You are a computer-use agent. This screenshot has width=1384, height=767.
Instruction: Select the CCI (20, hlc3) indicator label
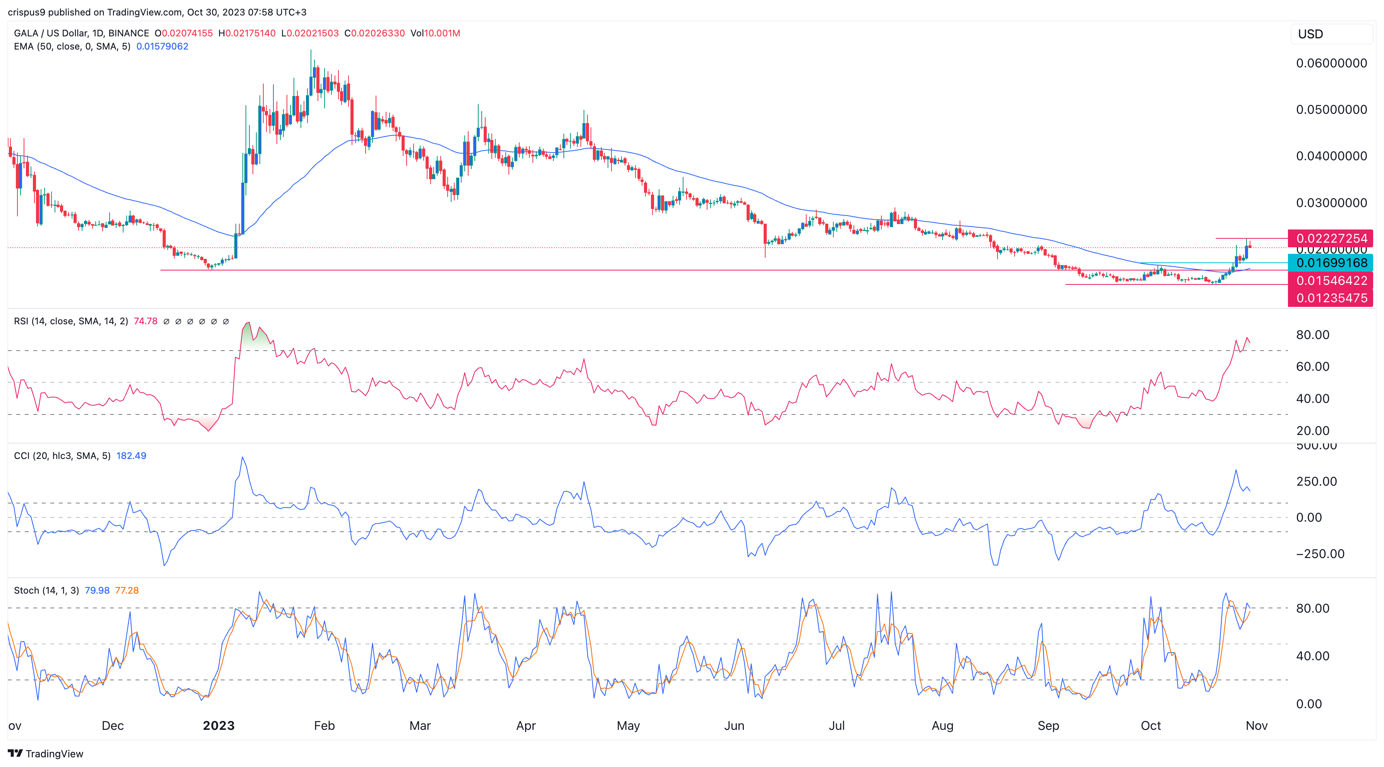(62, 456)
